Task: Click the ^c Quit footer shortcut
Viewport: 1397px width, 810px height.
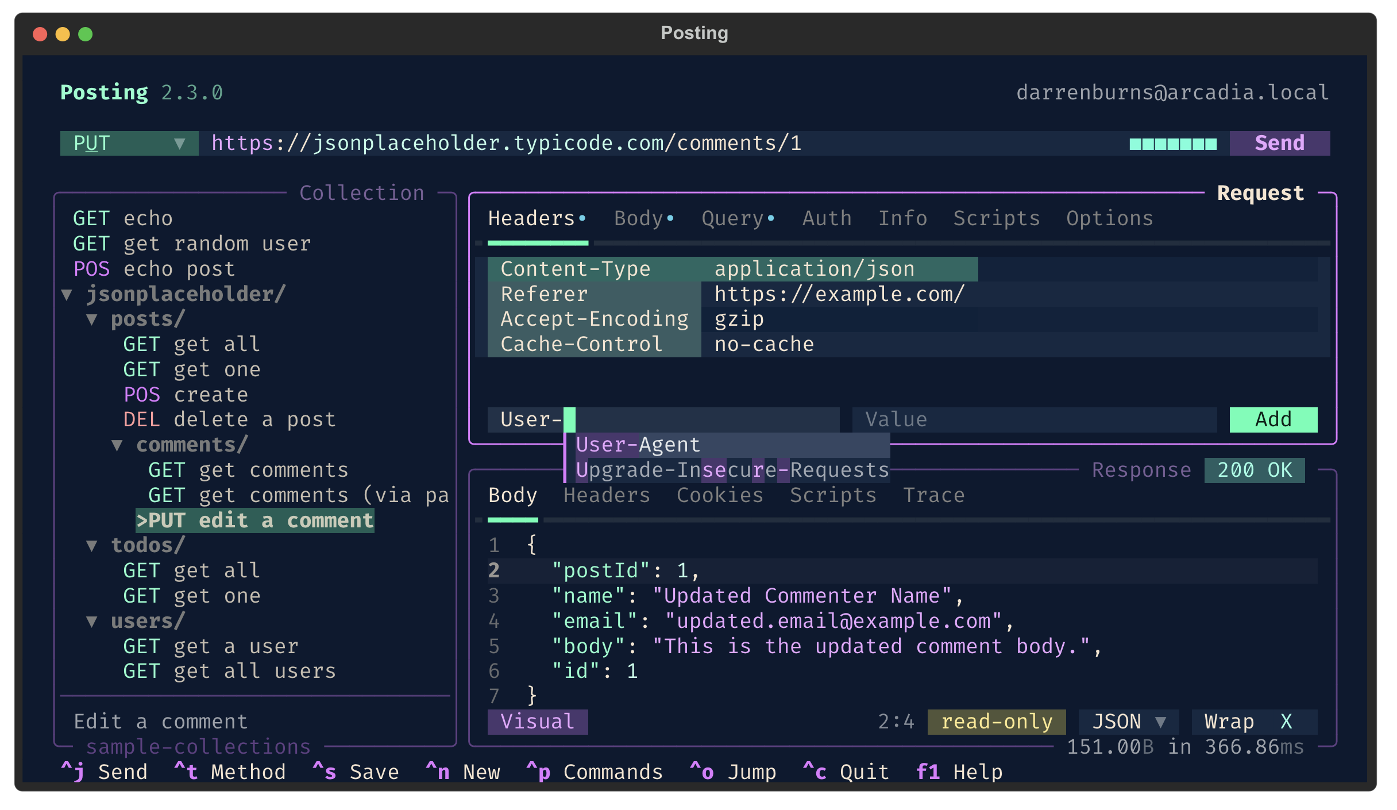Action: tap(846, 772)
